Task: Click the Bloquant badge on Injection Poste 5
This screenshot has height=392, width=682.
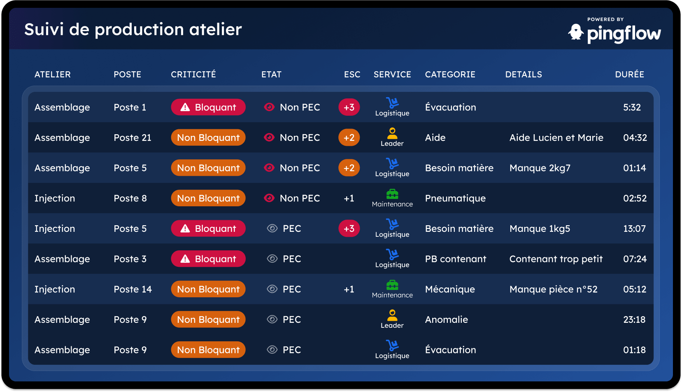Action: pyautogui.click(x=208, y=229)
